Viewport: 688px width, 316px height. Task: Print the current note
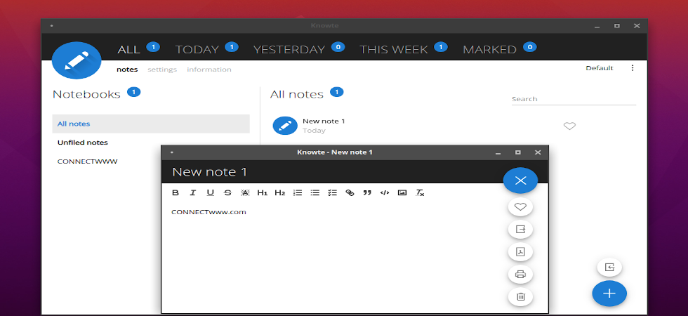coord(520,275)
